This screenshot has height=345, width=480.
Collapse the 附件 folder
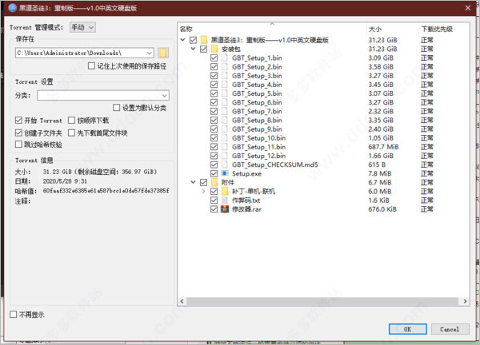click(x=193, y=182)
